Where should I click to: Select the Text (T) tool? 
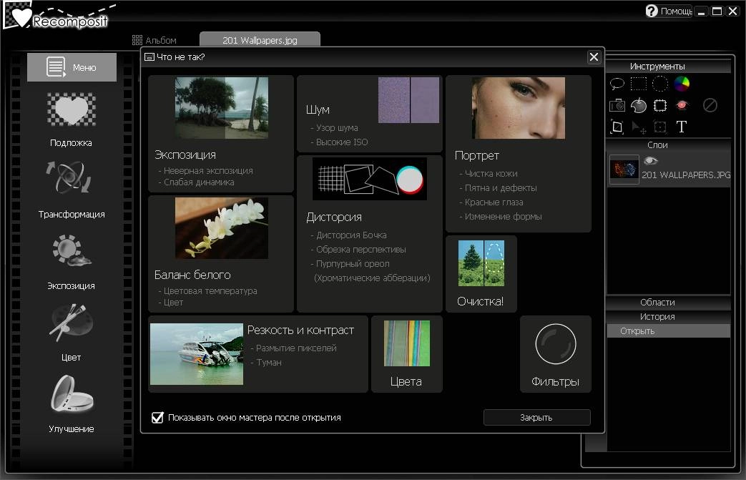click(682, 127)
